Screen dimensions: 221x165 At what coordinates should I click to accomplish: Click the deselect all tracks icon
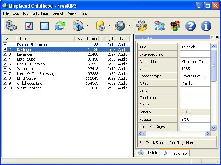[45, 26]
